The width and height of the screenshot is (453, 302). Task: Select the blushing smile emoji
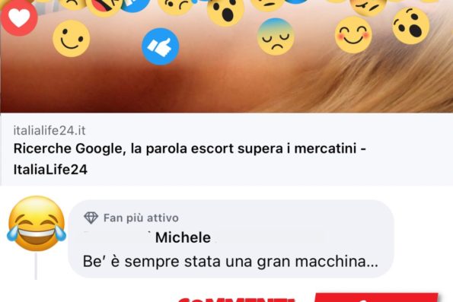click(x=353, y=35)
